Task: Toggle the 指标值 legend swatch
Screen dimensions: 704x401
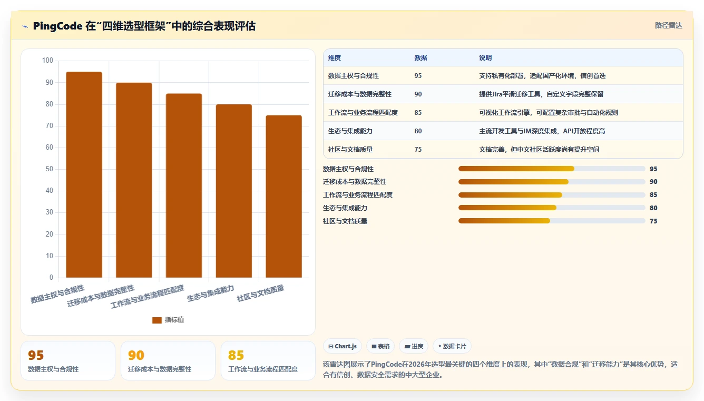Action: pyautogui.click(x=157, y=320)
